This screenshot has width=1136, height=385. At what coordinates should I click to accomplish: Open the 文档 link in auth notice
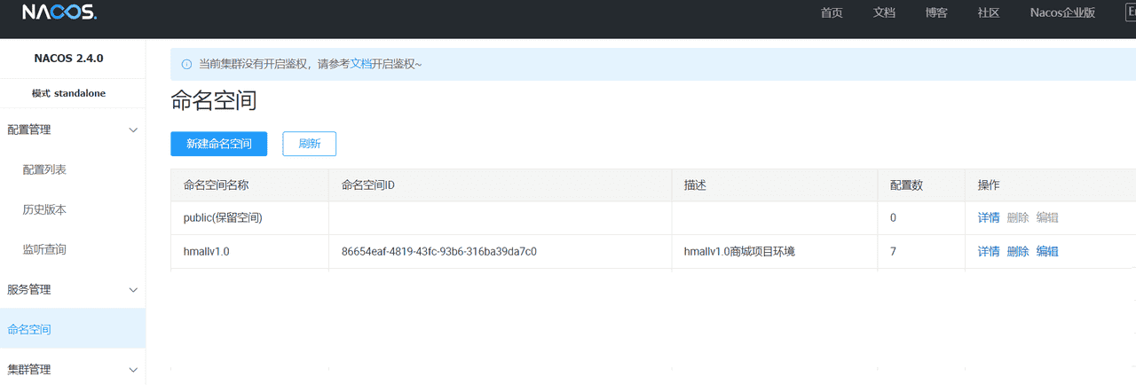coord(360,64)
